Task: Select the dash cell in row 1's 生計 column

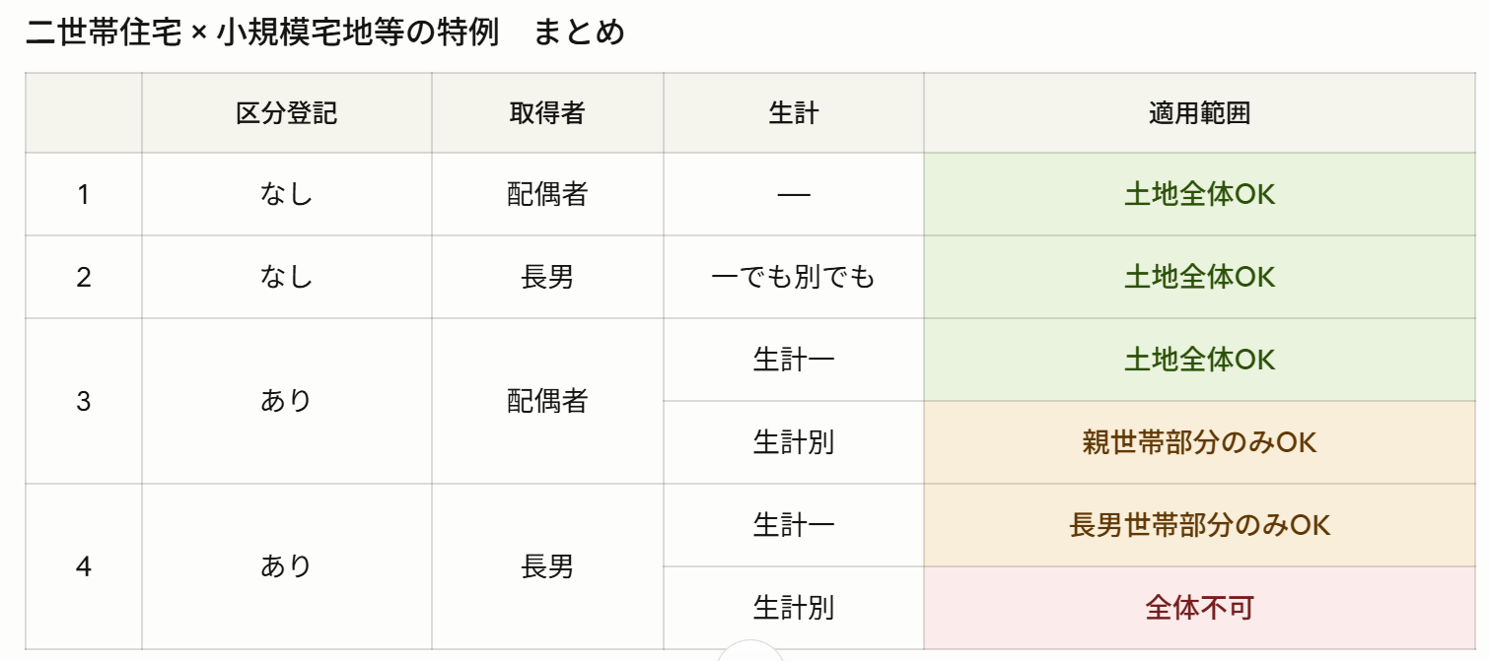Action: (794, 195)
